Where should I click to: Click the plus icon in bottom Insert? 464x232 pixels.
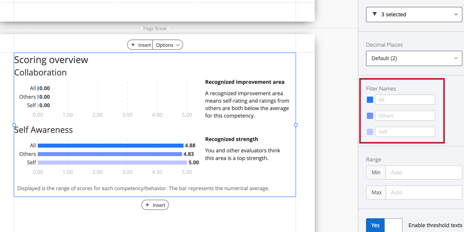click(147, 205)
